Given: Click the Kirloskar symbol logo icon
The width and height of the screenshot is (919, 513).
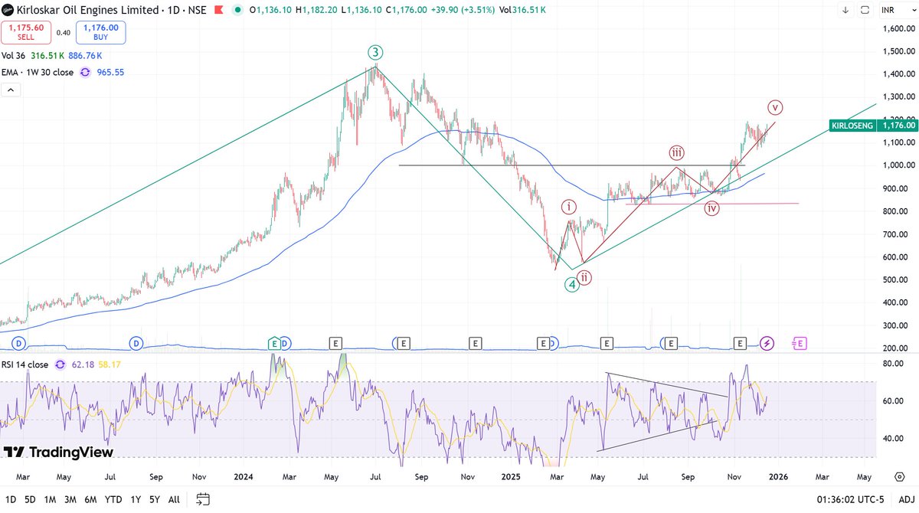Looking at the screenshot, I should pyautogui.click(x=8, y=10).
